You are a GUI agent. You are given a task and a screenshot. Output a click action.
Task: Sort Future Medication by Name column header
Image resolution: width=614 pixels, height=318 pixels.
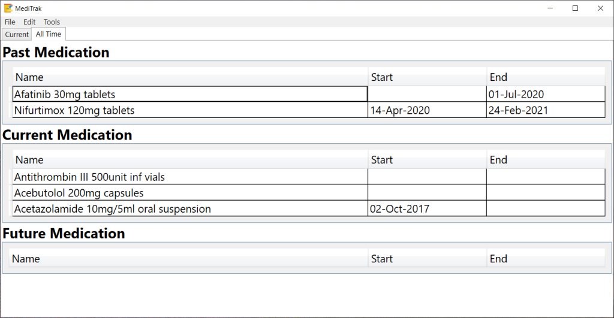(x=188, y=259)
